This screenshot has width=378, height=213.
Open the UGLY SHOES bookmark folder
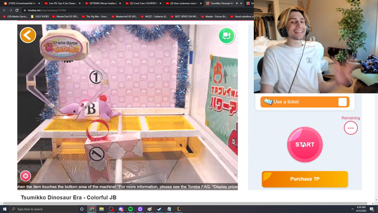click(40, 17)
